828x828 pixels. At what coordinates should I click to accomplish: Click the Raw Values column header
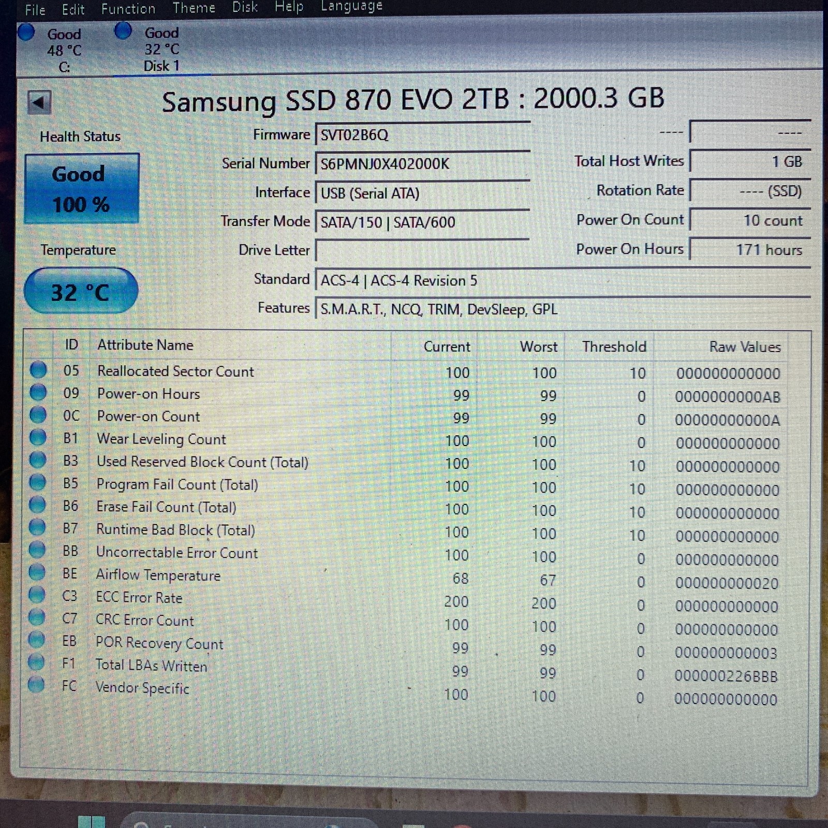[744, 347]
